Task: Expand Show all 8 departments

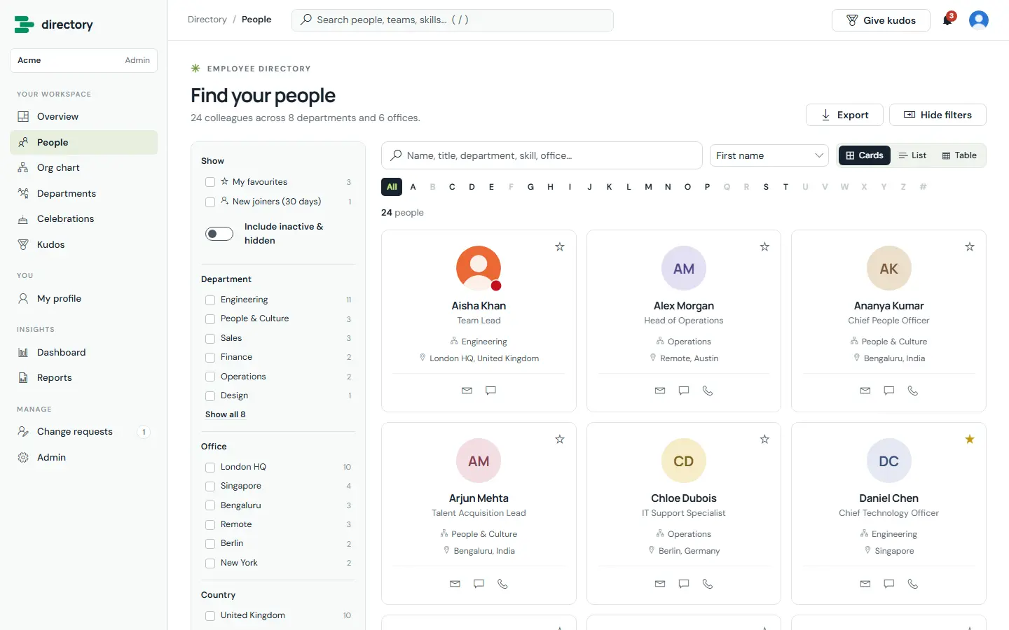Action: click(226, 414)
